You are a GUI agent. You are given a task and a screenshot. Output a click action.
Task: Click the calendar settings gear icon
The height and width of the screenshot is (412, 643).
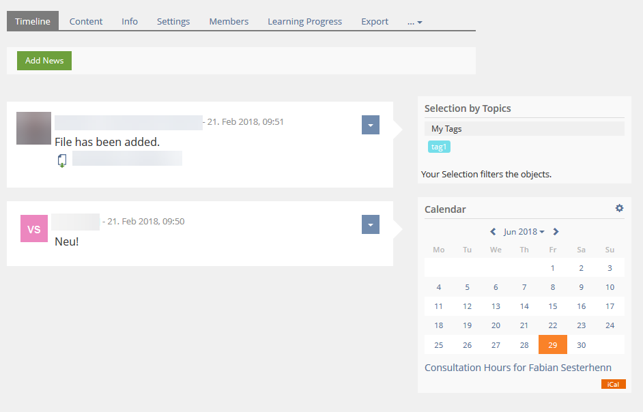[x=619, y=208]
